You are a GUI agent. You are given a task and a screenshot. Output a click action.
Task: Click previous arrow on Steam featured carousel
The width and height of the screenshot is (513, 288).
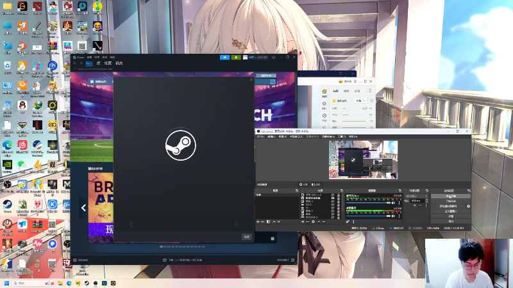(x=83, y=207)
